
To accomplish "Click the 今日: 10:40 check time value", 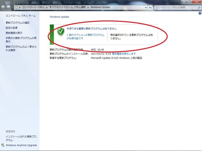I will 98,49.
